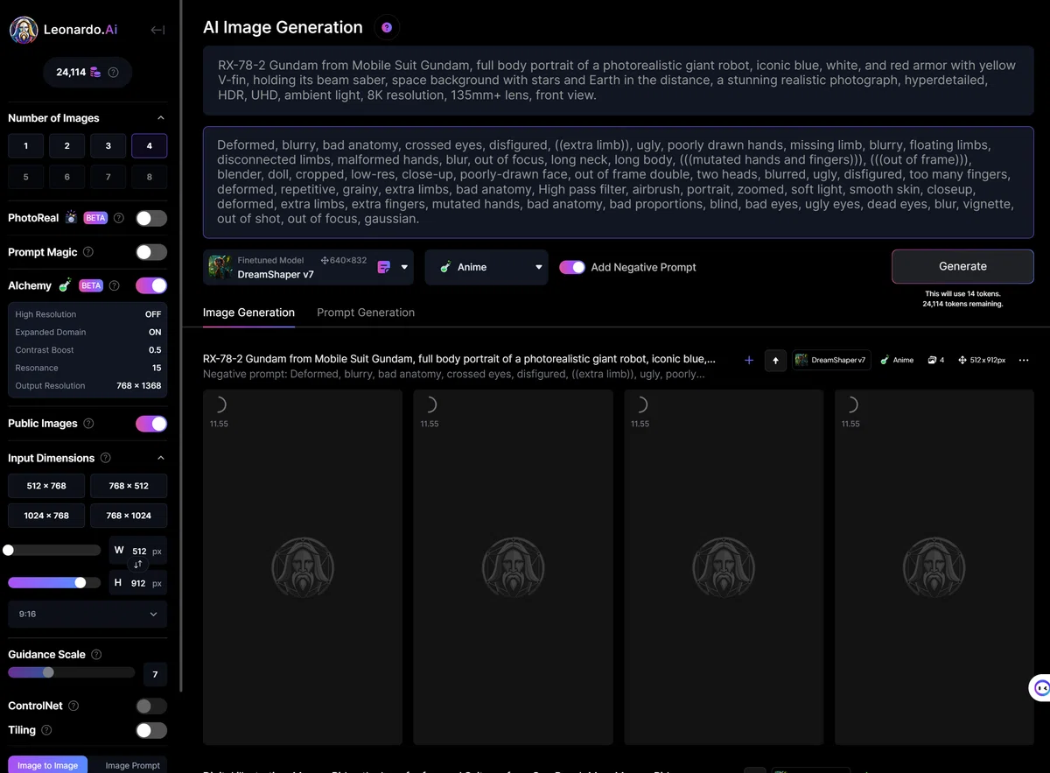Enable the ControlNet toggle
Image resolution: width=1050 pixels, height=773 pixels.
(x=151, y=706)
